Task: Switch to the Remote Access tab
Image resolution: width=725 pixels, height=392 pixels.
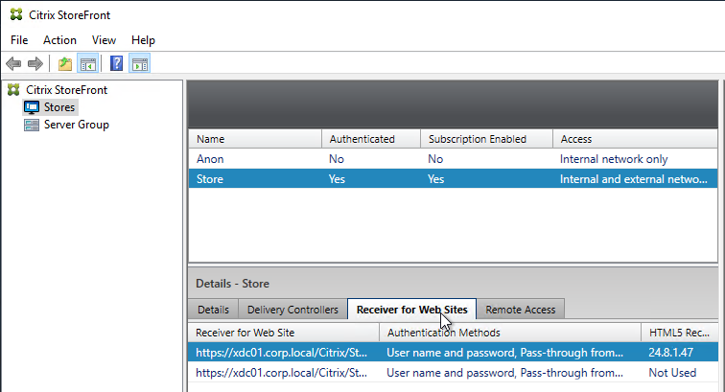Action: [x=521, y=310]
